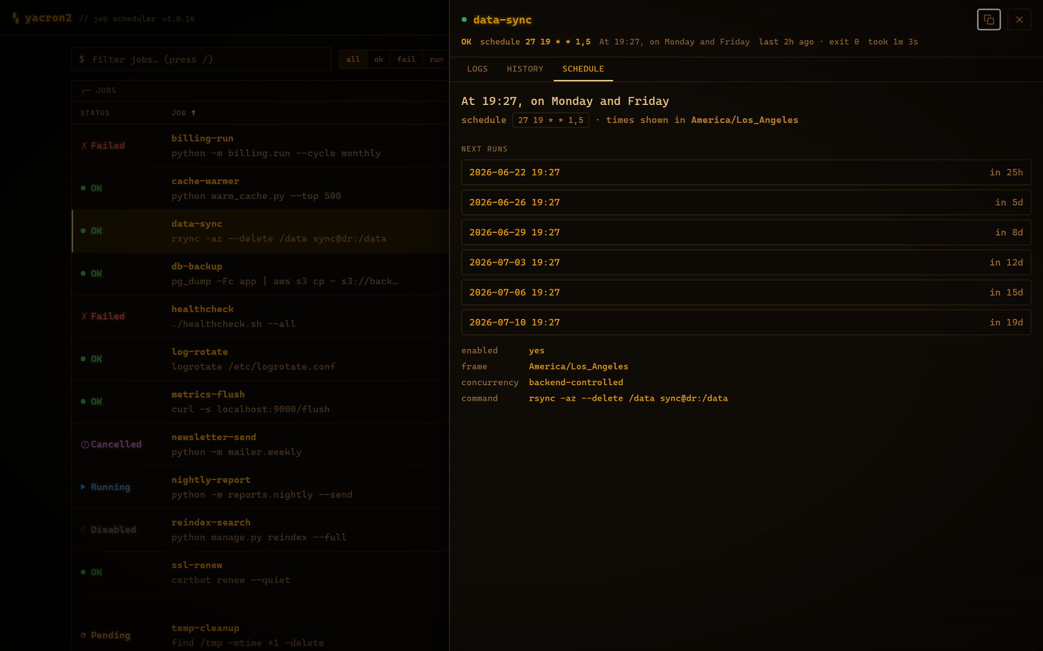
Task: Click yacron2 logo icon in header
Action: coord(16,18)
